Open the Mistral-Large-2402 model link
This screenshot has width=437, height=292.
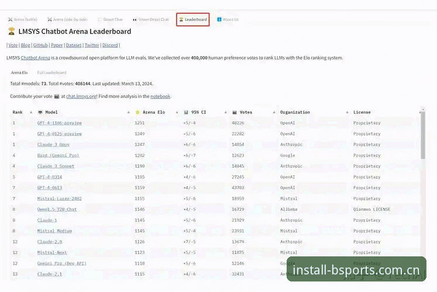(59, 199)
